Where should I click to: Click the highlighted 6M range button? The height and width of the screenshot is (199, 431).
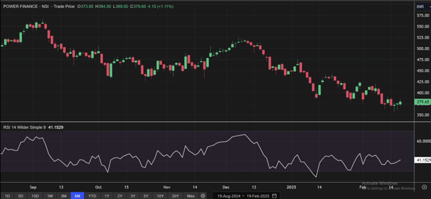[77, 196]
